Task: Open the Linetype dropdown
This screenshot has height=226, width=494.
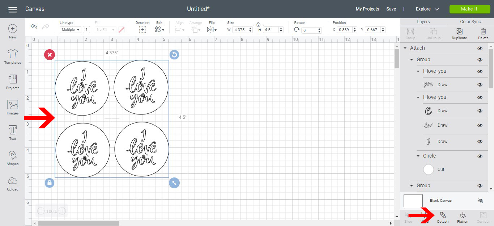Action: pyautogui.click(x=71, y=30)
